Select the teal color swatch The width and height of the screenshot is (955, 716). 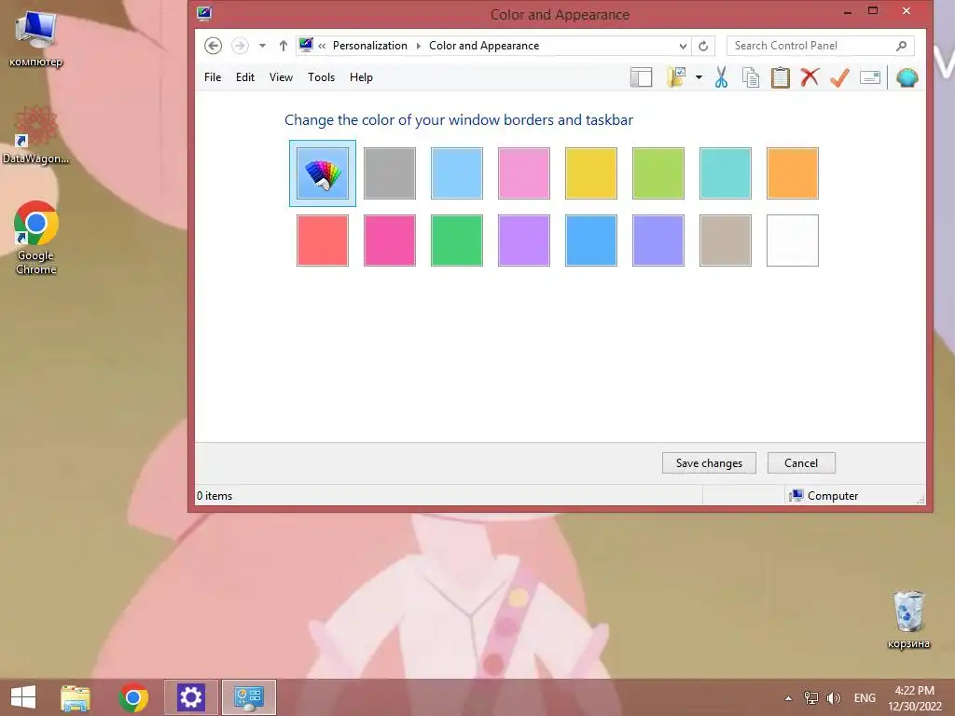tap(726, 173)
